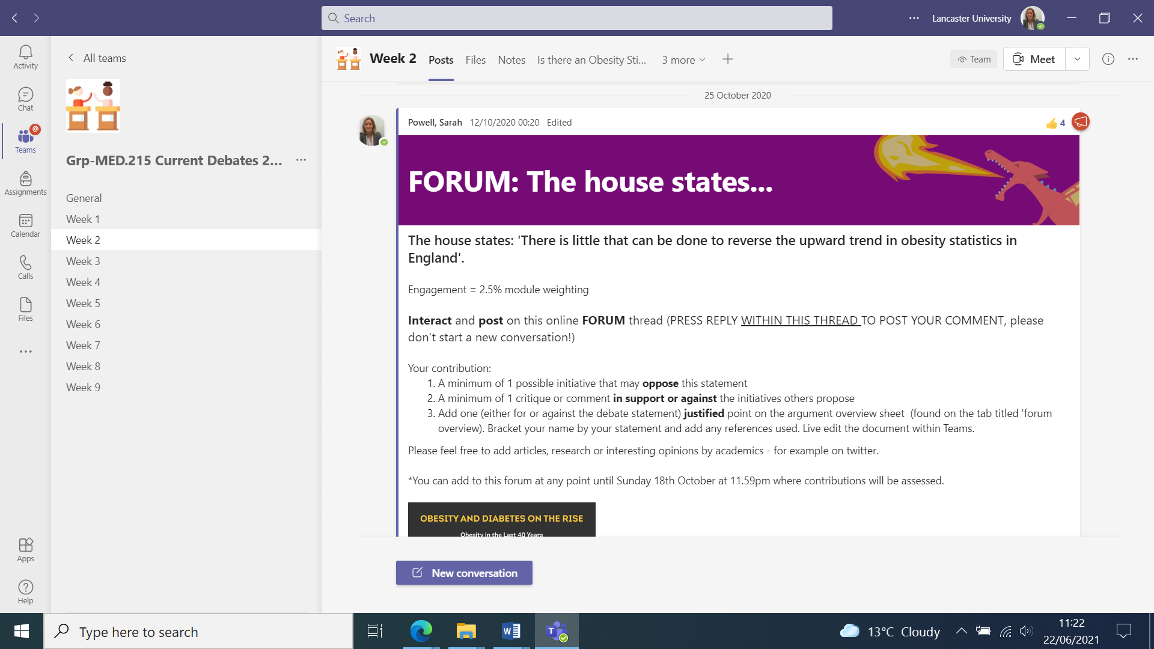Show more apps ellipsis in left rail
This screenshot has height=649, width=1154.
[x=25, y=352]
